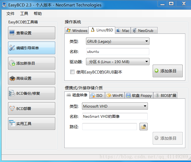
Task: Click the chip icon beside 高级设置
Action: click(12, 78)
